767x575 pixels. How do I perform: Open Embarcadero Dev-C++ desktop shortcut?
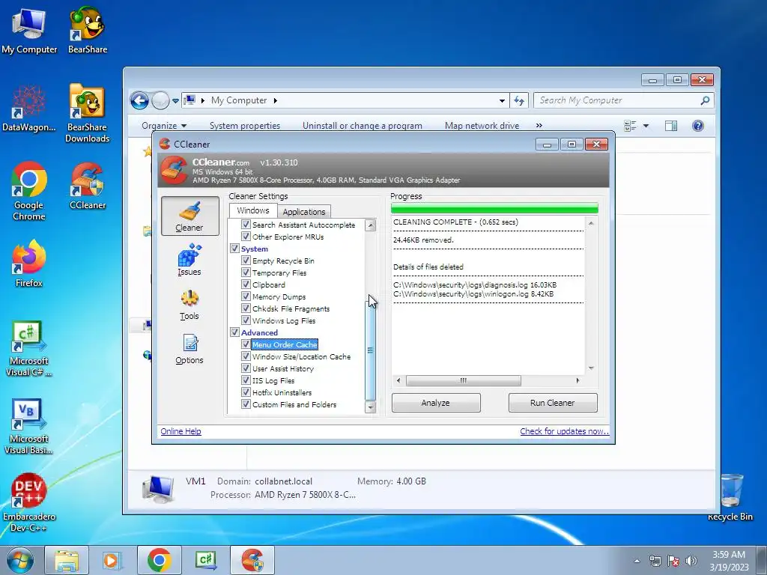click(29, 503)
